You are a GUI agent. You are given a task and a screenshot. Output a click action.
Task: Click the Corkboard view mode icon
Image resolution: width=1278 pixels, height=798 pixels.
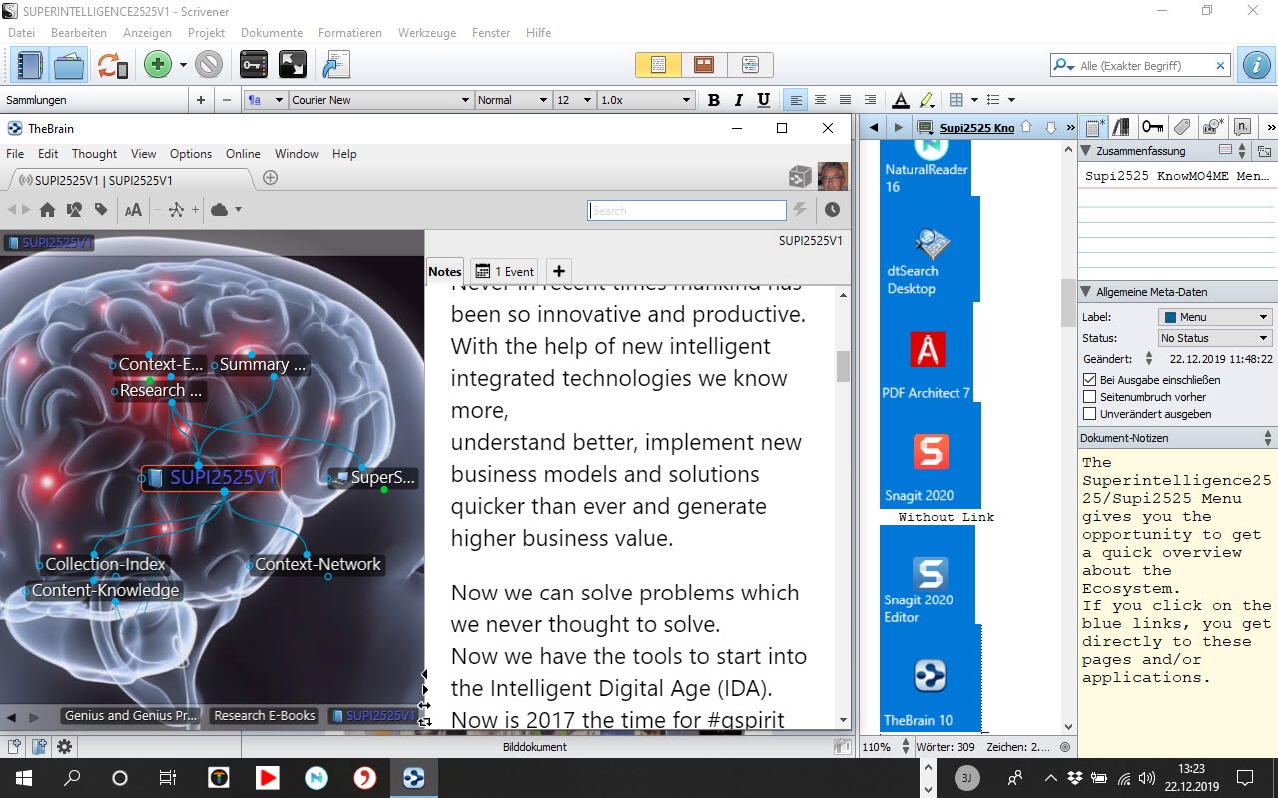click(x=704, y=65)
